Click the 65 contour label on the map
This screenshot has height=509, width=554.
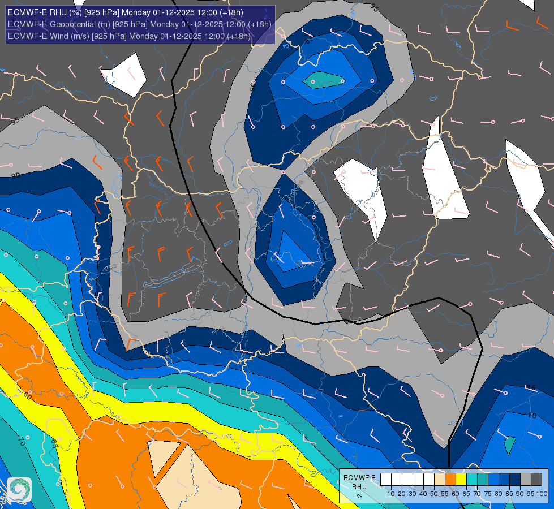pyautogui.click(x=54, y=443)
